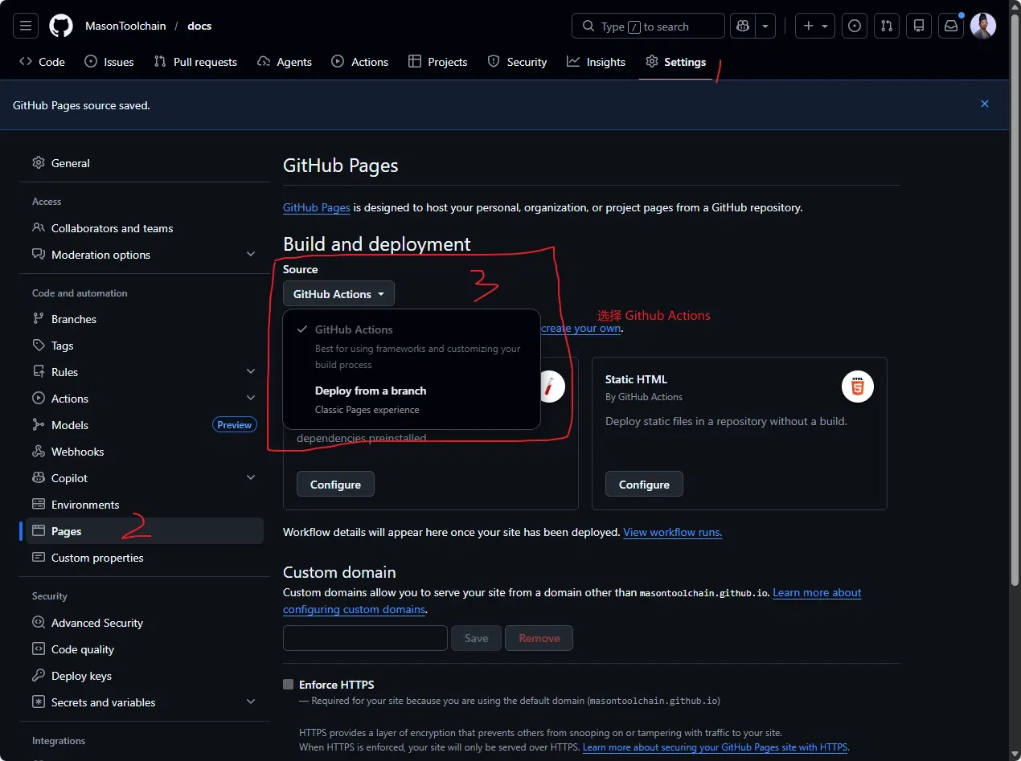Image resolution: width=1021 pixels, height=761 pixels.
Task: Expand the Moderation options section
Action: [x=145, y=255]
